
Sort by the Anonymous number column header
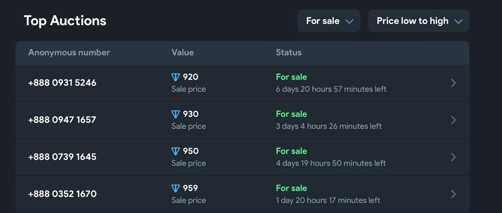(x=69, y=52)
